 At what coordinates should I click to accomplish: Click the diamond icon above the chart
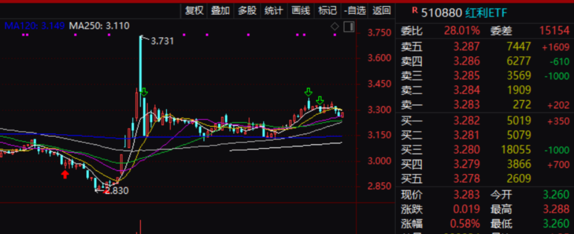click(335, 26)
